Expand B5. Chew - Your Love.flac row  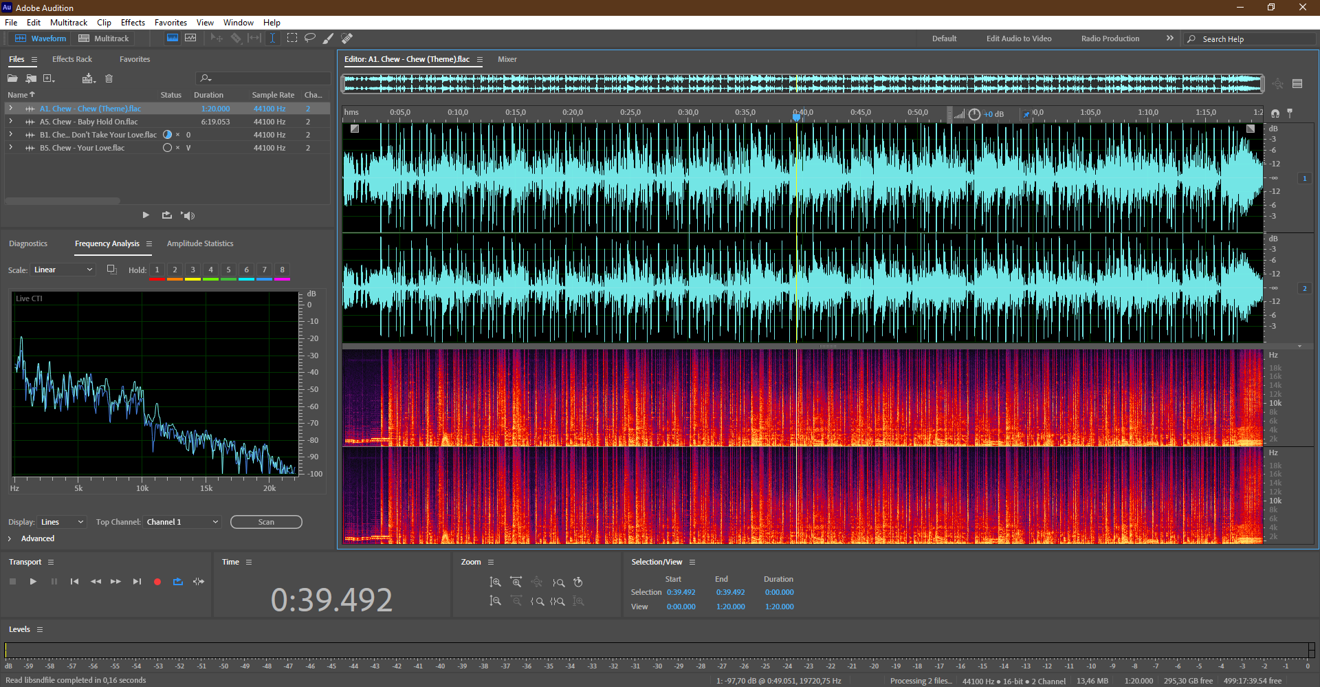click(10, 147)
